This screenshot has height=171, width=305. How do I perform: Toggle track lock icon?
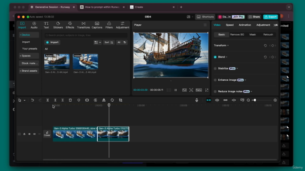click(24, 134)
